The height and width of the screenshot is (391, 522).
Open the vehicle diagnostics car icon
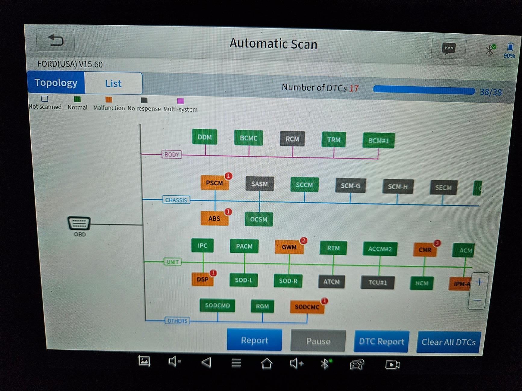point(357,365)
